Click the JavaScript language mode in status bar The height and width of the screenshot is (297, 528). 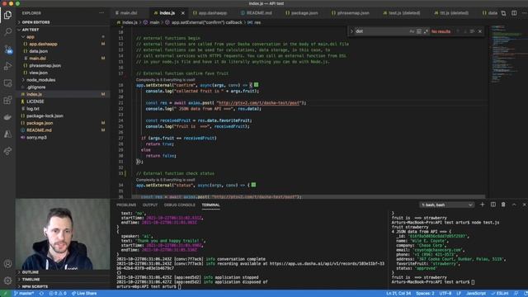click(x=476, y=294)
